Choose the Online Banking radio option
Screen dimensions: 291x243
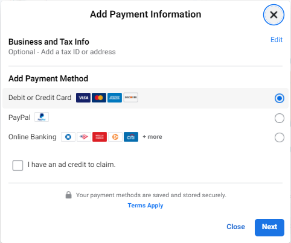(x=280, y=137)
